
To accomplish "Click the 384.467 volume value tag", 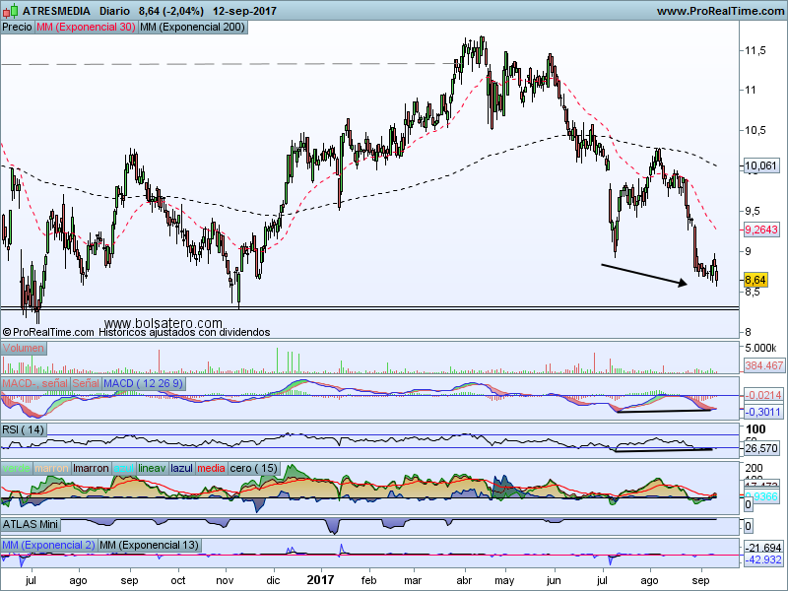I will click(763, 365).
